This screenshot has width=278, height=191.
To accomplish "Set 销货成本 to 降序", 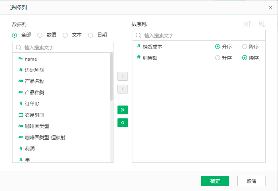I will coord(245,47).
